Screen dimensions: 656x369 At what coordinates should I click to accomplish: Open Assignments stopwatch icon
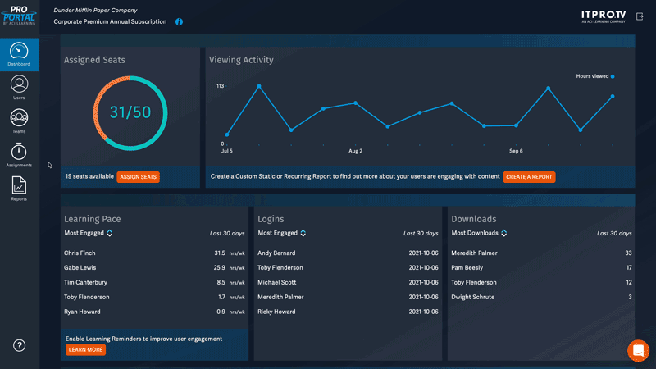tap(19, 153)
